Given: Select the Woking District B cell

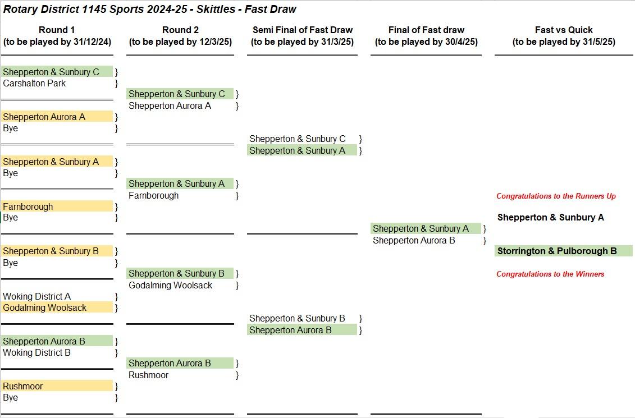Looking at the screenshot, I should pos(37,353).
